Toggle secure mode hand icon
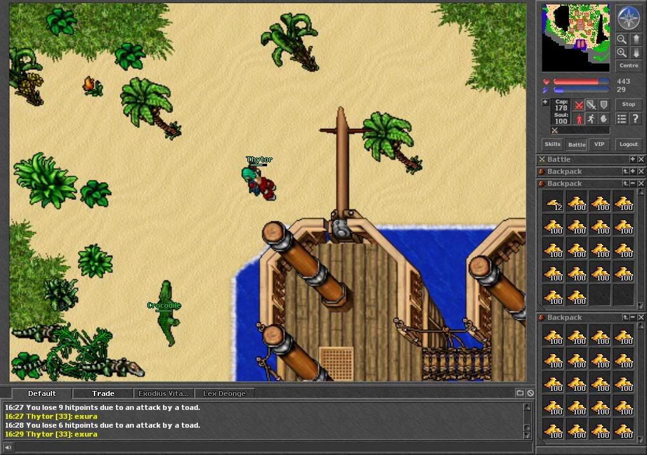 [604, 119]
